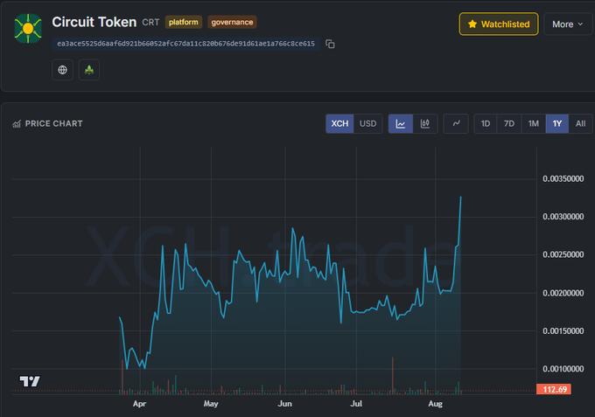The height and width of the screenshot is (417, 595).
Task: Toggle the smoothing trend line icon
Action: click(x=456, y=123)
